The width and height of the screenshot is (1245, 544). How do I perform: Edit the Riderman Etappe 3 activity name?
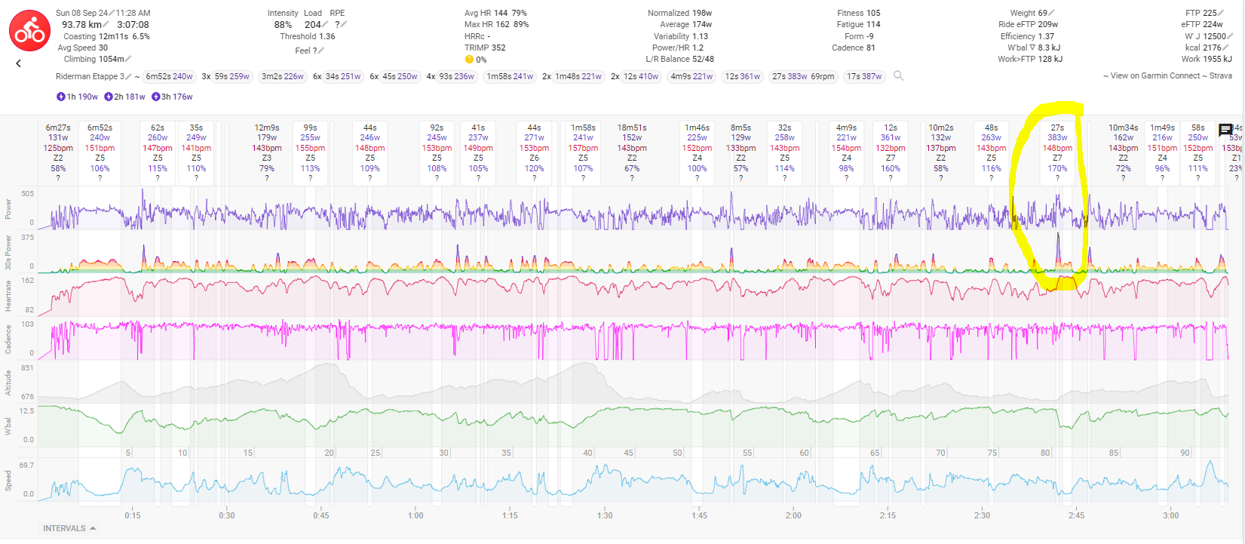click(129, 76)
